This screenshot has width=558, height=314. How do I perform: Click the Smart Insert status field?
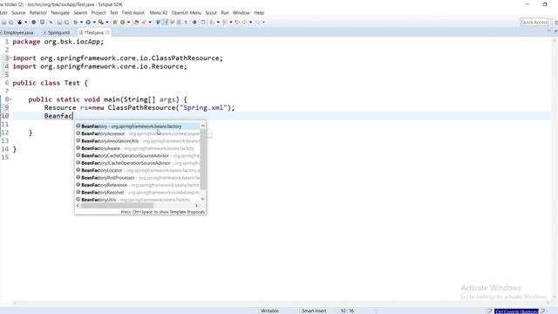click(x=314, y=311)
